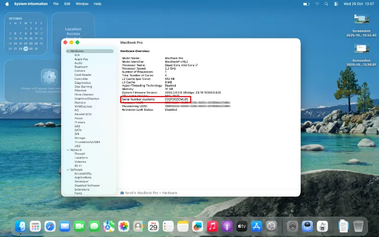
Task: Select Graphics/Displays in the sidebar
Action: 87,99
